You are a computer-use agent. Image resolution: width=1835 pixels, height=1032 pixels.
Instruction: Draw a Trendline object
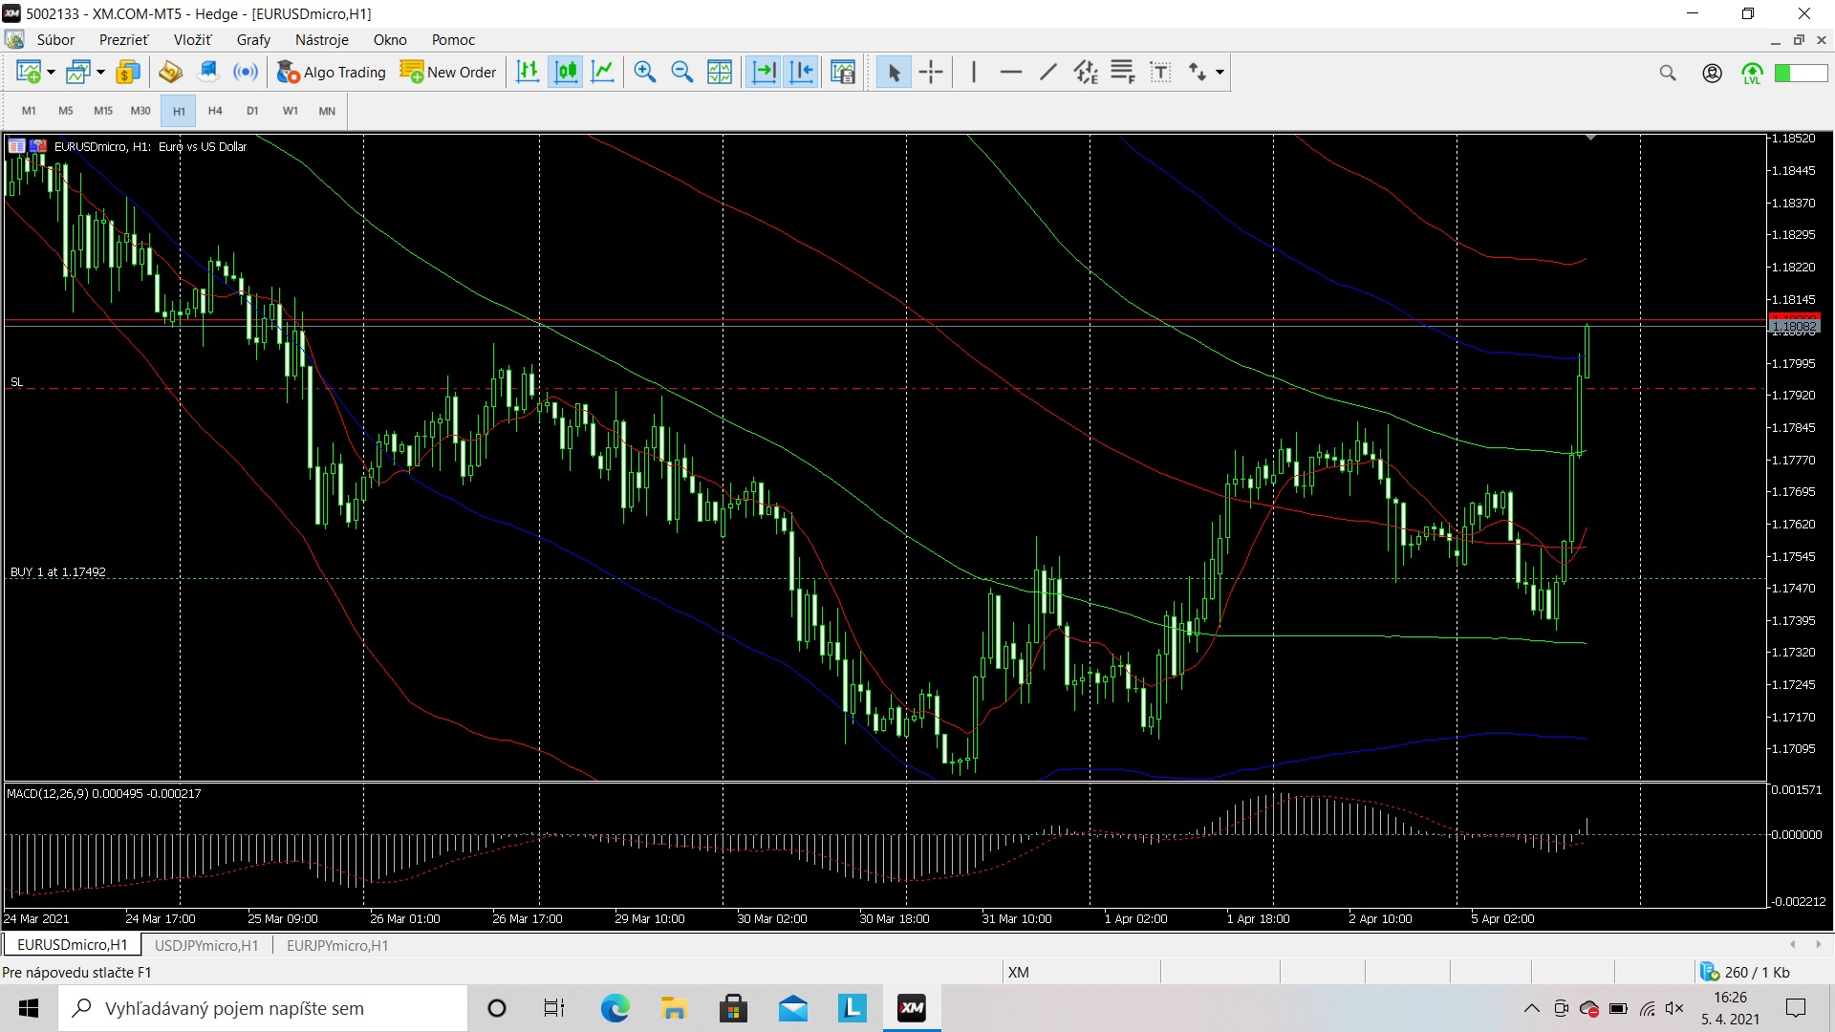(1048, 72)
